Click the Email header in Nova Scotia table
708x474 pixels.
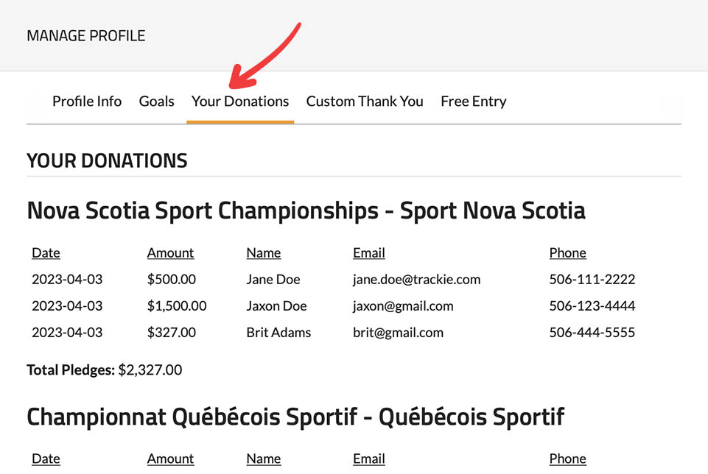[369, 252]
